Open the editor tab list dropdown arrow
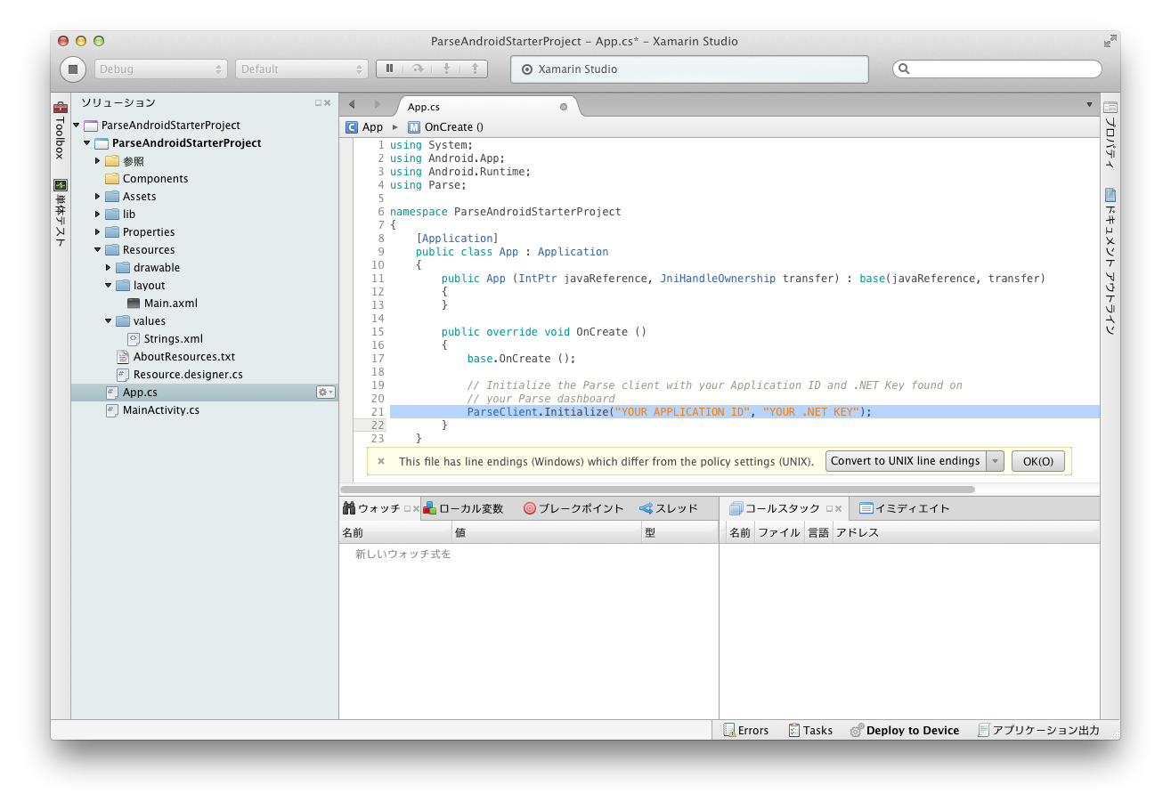 click(x=1089, y=105)
